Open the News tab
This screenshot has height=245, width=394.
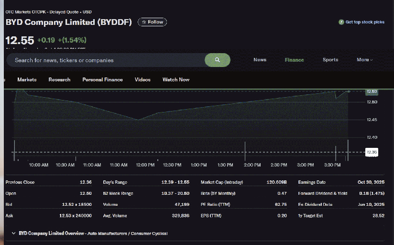(260, 60)
